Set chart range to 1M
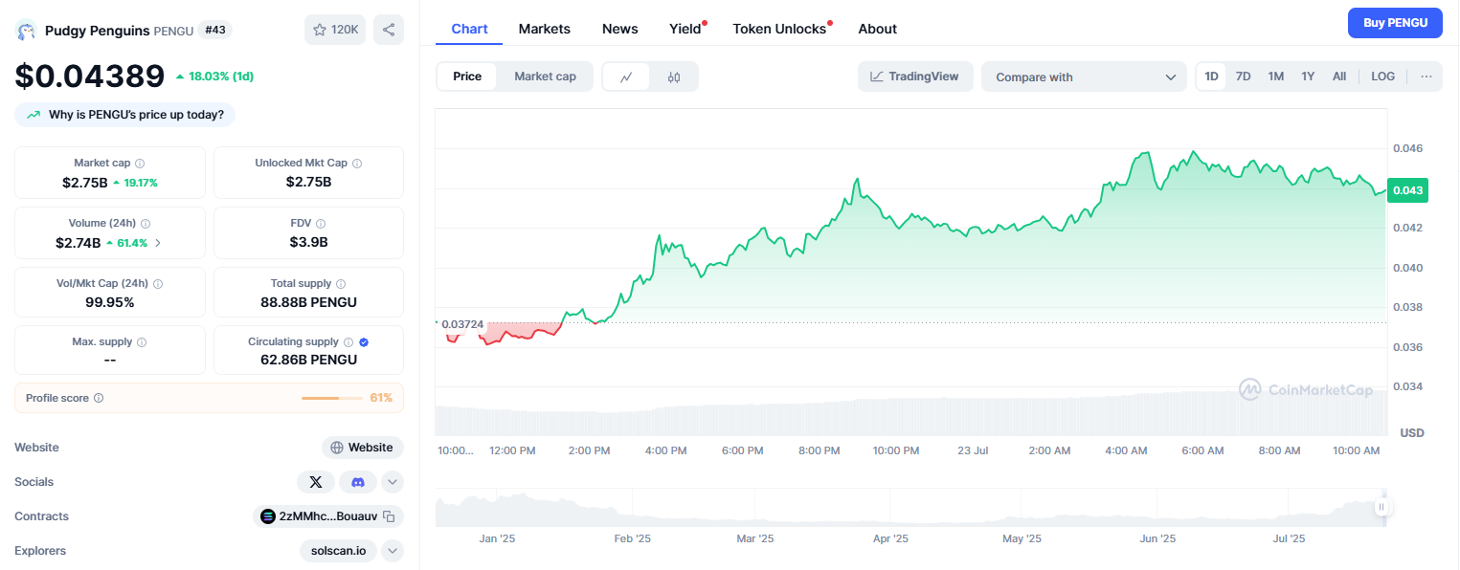Image resolution: width=1460 pixels, height=570 pixels. [1275, 77]
